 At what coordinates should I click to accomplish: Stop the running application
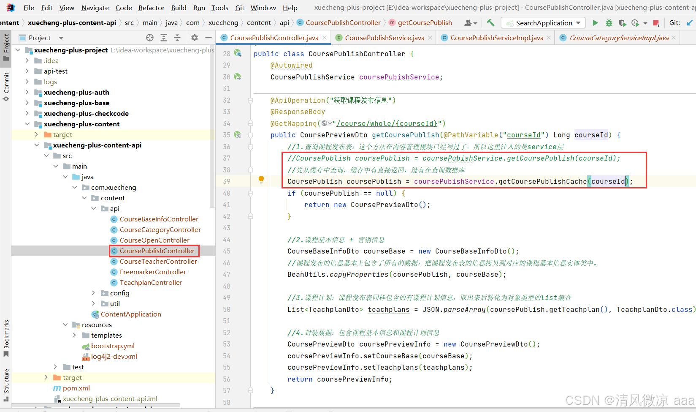point(656,23)
